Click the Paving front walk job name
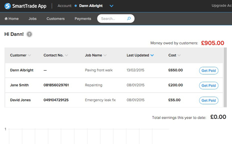Viewport: 232px width, 144px height. click(x=99, y=70)
